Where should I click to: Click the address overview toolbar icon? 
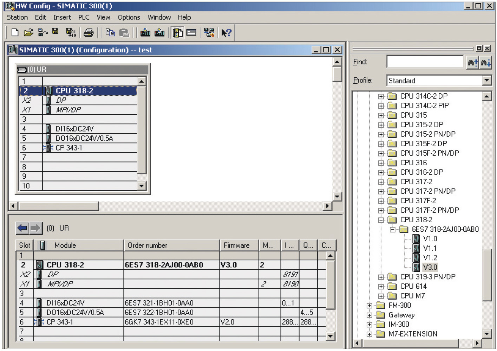191,33
